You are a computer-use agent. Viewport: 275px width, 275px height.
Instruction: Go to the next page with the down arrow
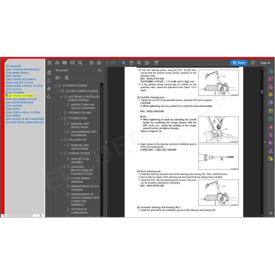99,62
